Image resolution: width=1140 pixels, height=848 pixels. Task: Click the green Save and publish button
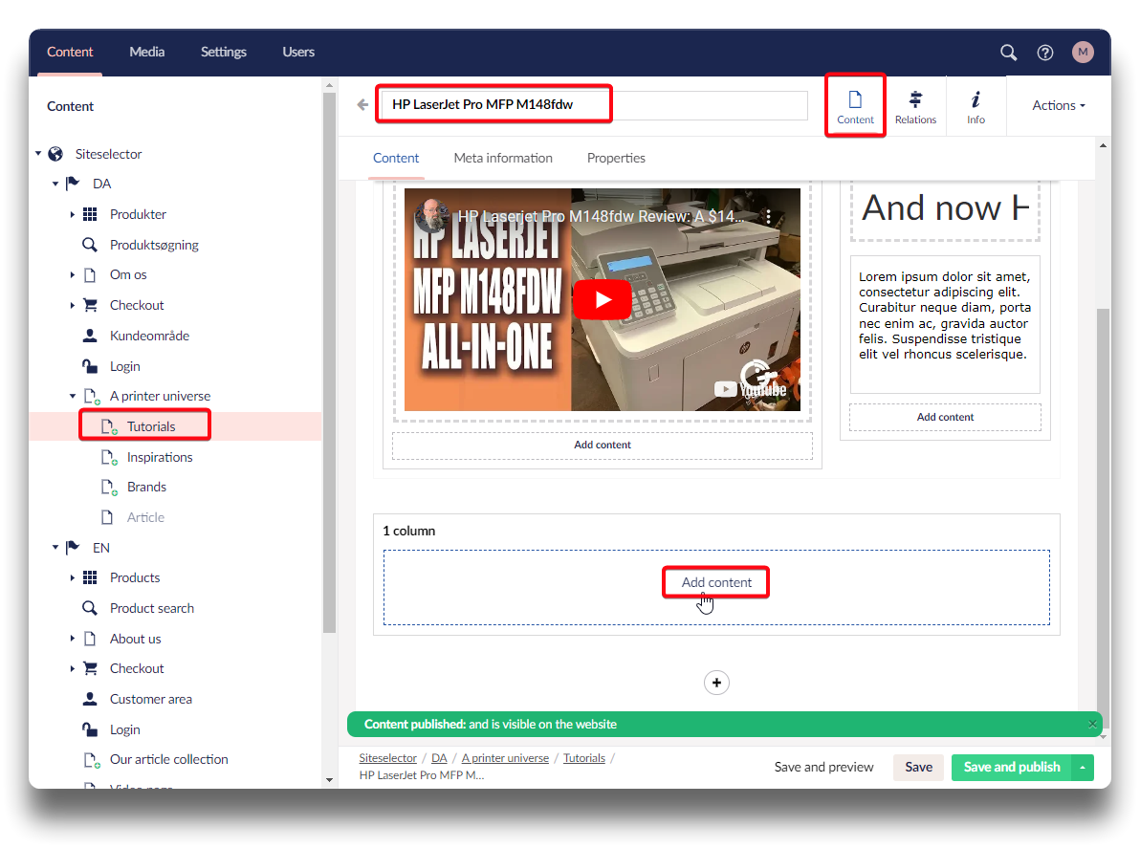1011,768
